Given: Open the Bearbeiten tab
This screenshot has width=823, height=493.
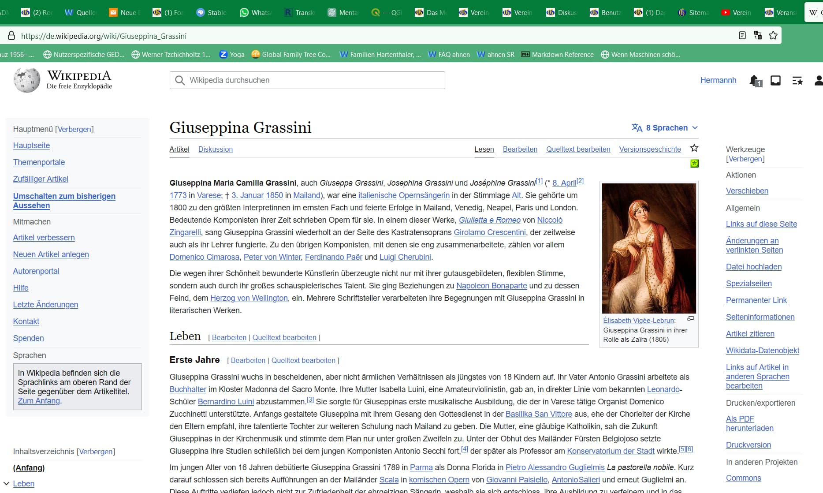Looking at the screenshot, I should click(x=520, y=149).
